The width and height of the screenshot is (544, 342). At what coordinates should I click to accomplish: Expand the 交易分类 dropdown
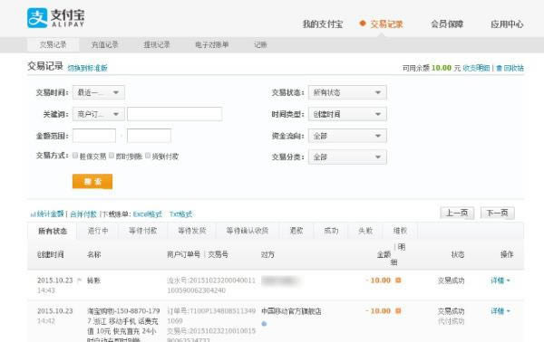(347, 157)
